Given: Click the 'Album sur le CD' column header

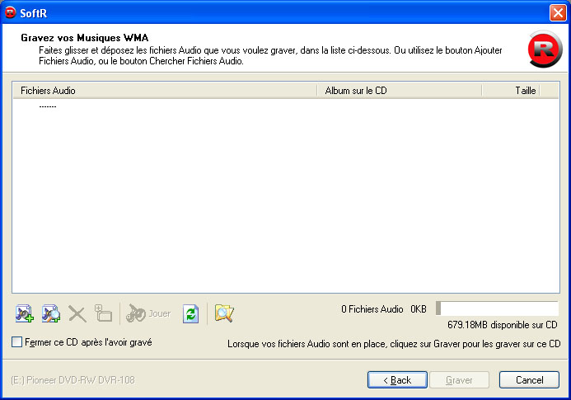Looking at the screenshot, I should (x=400, y=91).
